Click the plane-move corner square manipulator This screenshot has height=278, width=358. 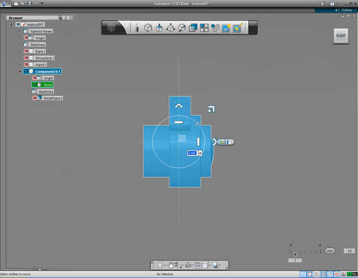(x=211, y=110)
